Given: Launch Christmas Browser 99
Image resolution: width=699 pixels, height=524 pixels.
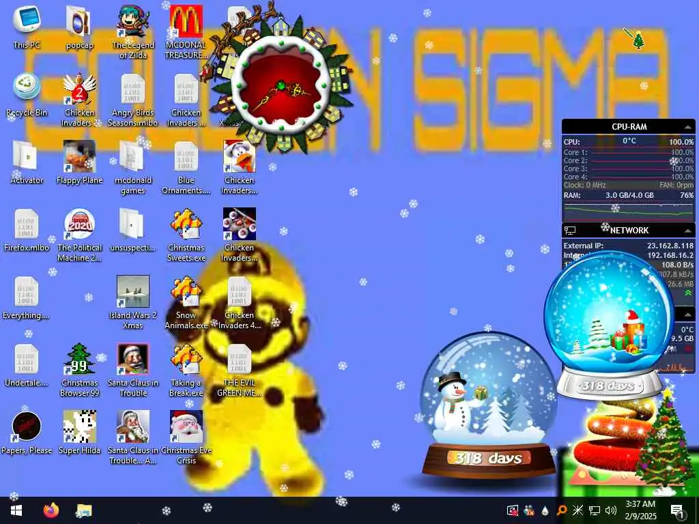Looking at the screenshot, I should coord(79,370).
